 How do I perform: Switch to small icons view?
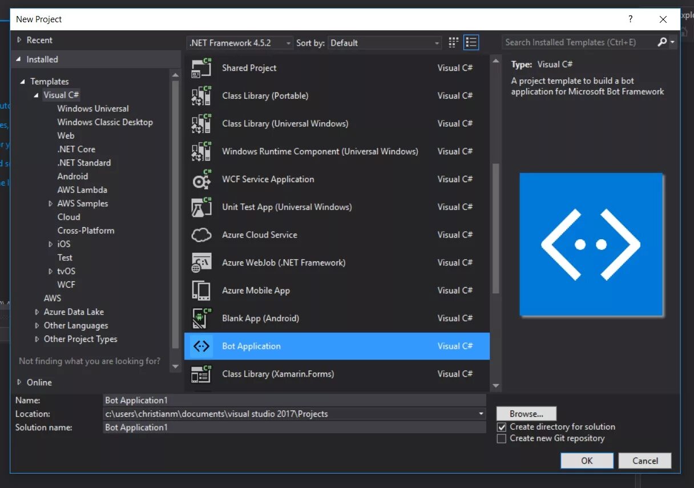[454, 42]
